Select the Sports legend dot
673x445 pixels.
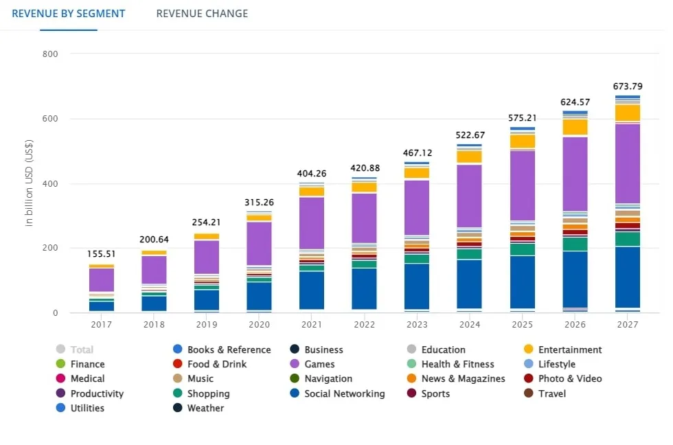[411, 393]
